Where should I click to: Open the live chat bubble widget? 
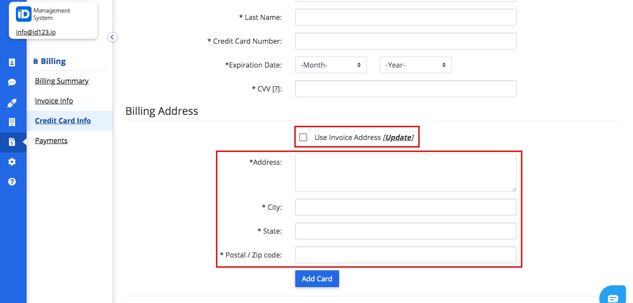[x=613, y=296]
